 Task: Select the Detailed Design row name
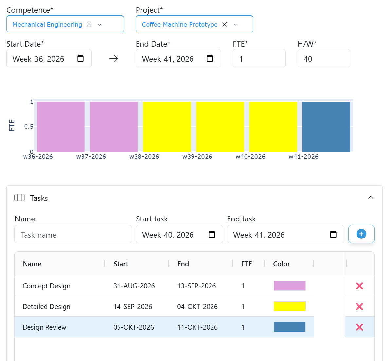(46, 307)
